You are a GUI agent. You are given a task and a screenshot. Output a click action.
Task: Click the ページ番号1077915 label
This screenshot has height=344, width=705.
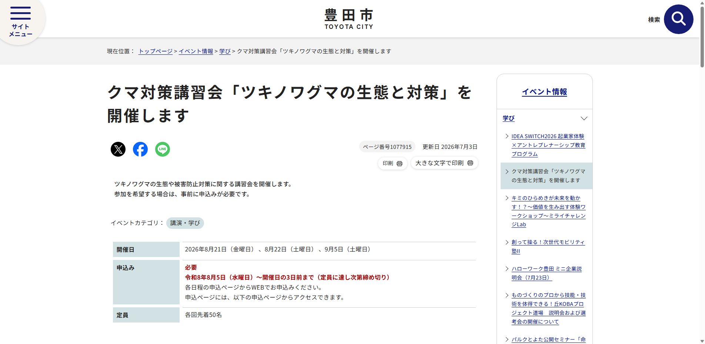[387, 147]
